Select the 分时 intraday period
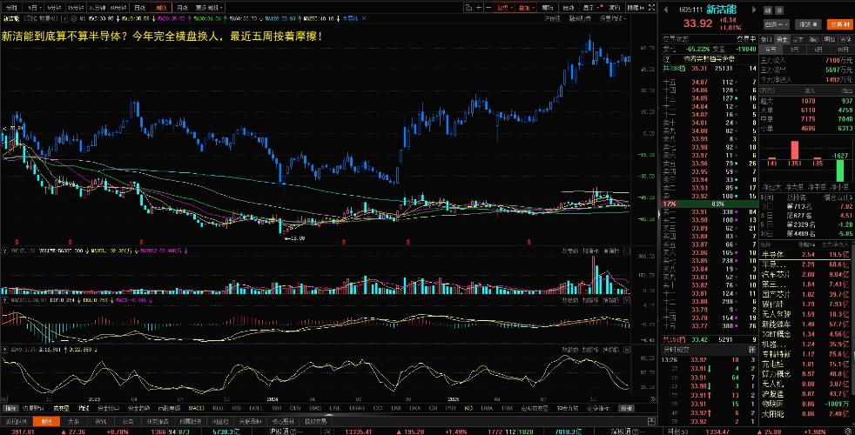855x435 pixels. tap(11, 8)
